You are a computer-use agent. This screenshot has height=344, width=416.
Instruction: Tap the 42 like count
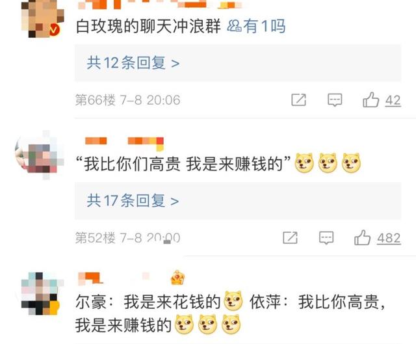click(x=393, y=101)
